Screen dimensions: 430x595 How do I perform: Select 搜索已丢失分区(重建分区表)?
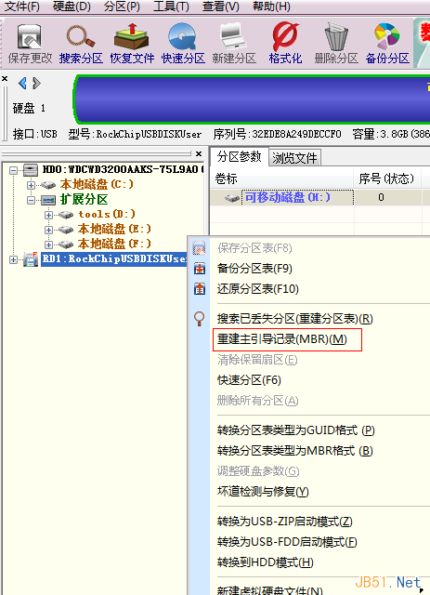tap(295, 319)
